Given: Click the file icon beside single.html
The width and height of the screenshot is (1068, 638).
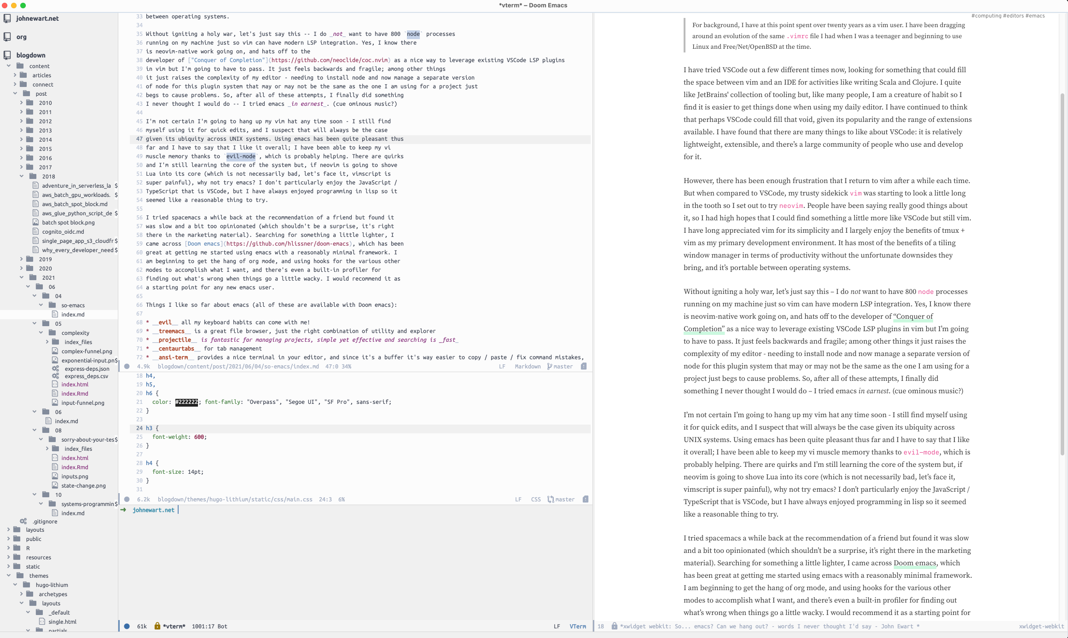Looking at the screenshot, I should 42,621.
